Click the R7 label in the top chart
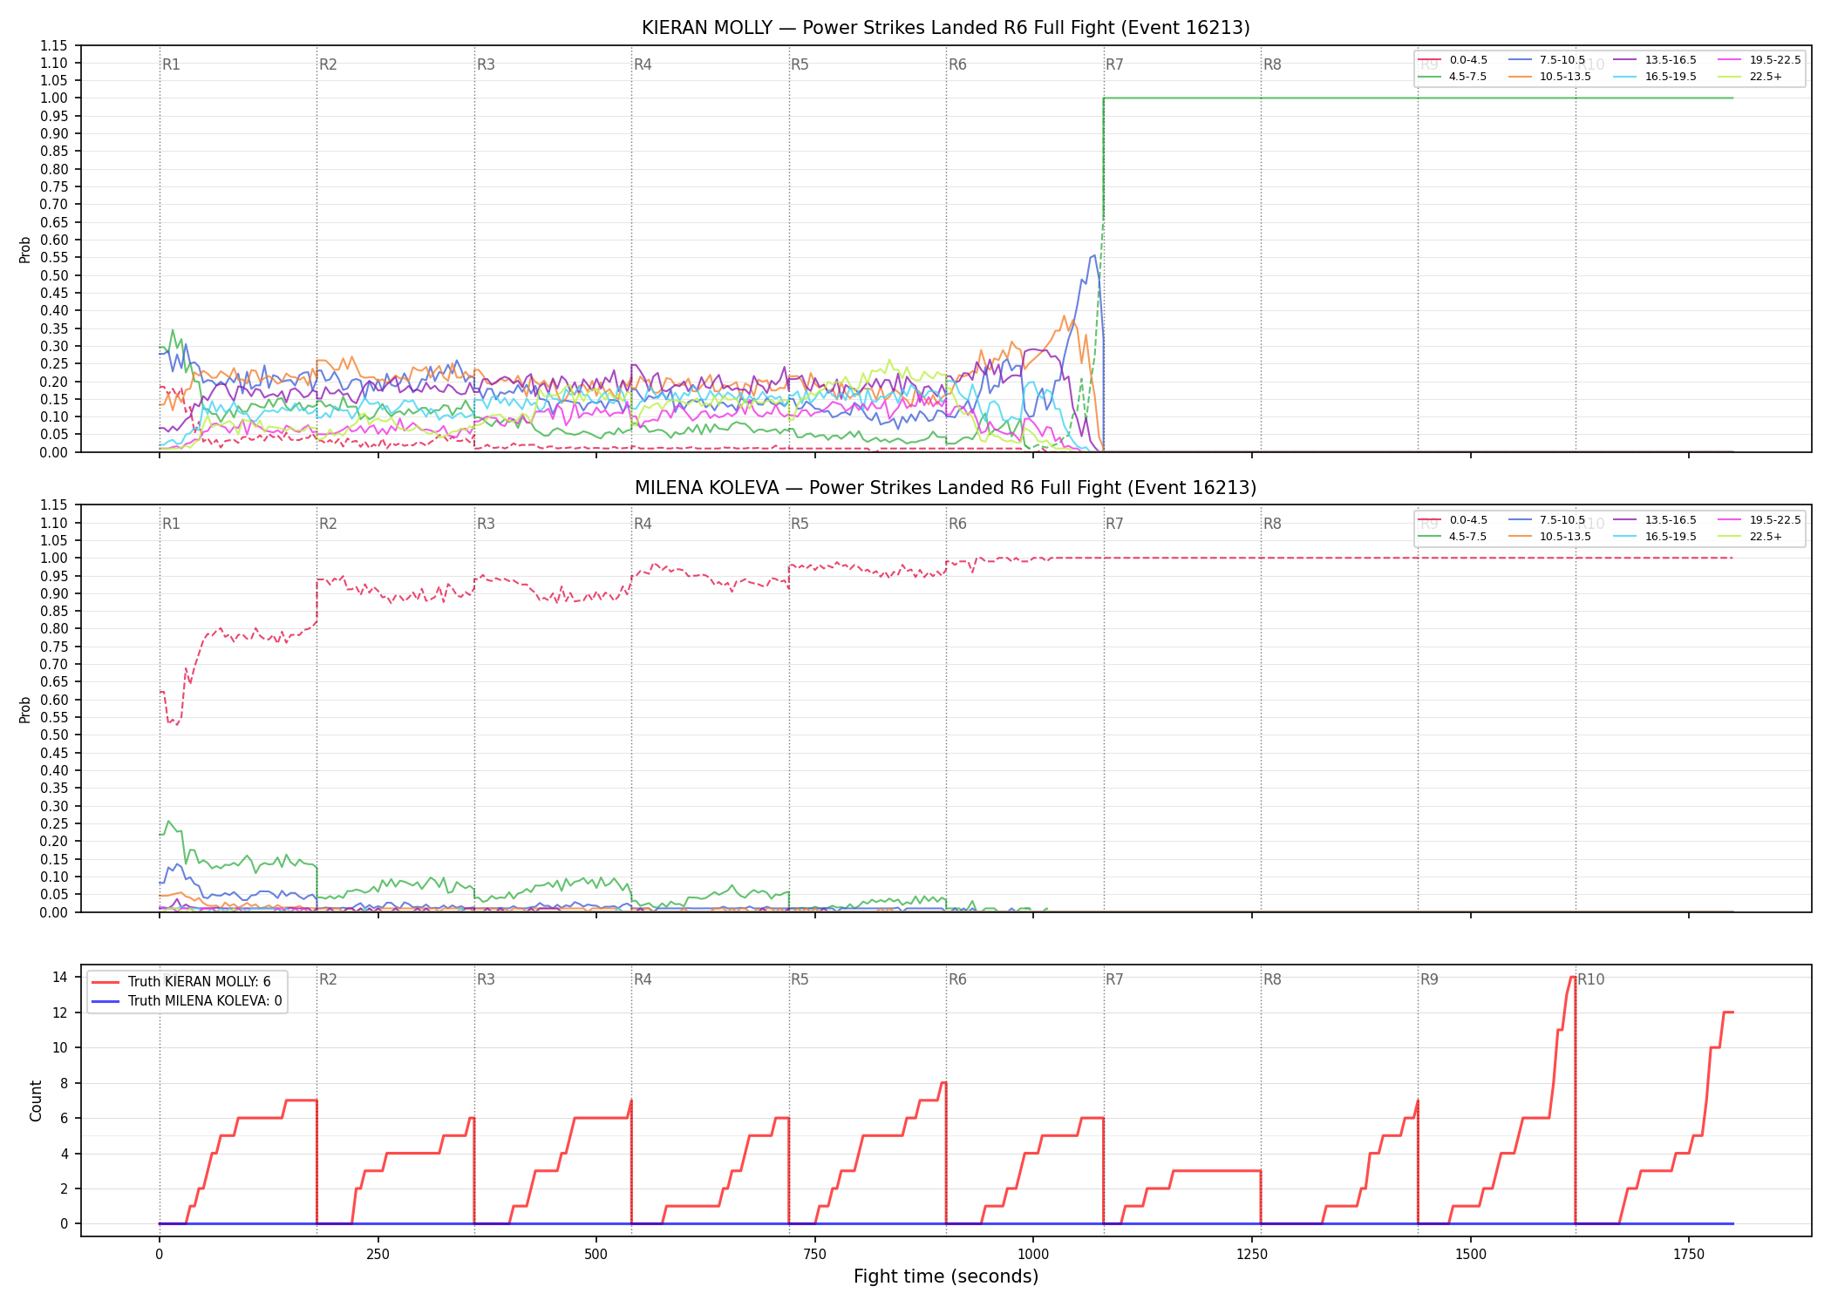The width and height of the screenshot is (1831, 1307). 1114,64
